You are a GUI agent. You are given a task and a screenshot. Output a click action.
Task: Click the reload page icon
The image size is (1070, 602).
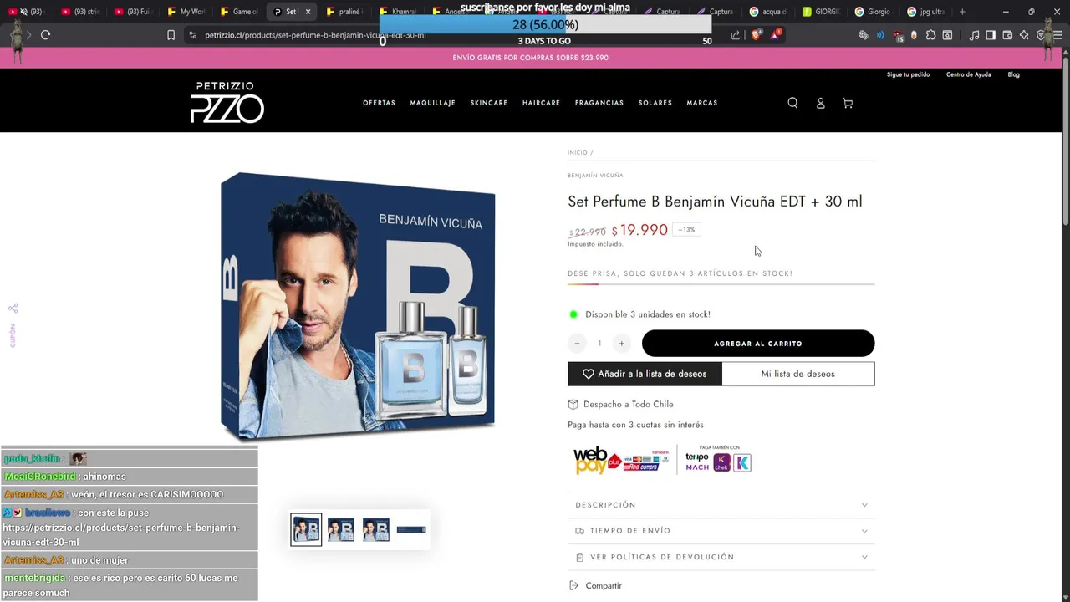[x=45, y=35]
